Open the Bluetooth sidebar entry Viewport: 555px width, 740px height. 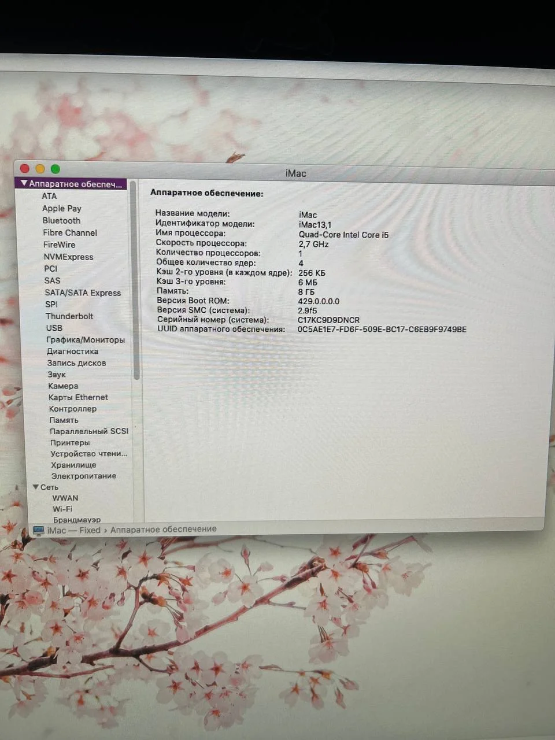coord(61,220)
